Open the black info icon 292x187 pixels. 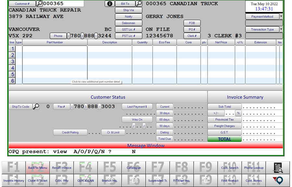pyautogui.click(x=110, y=4)
